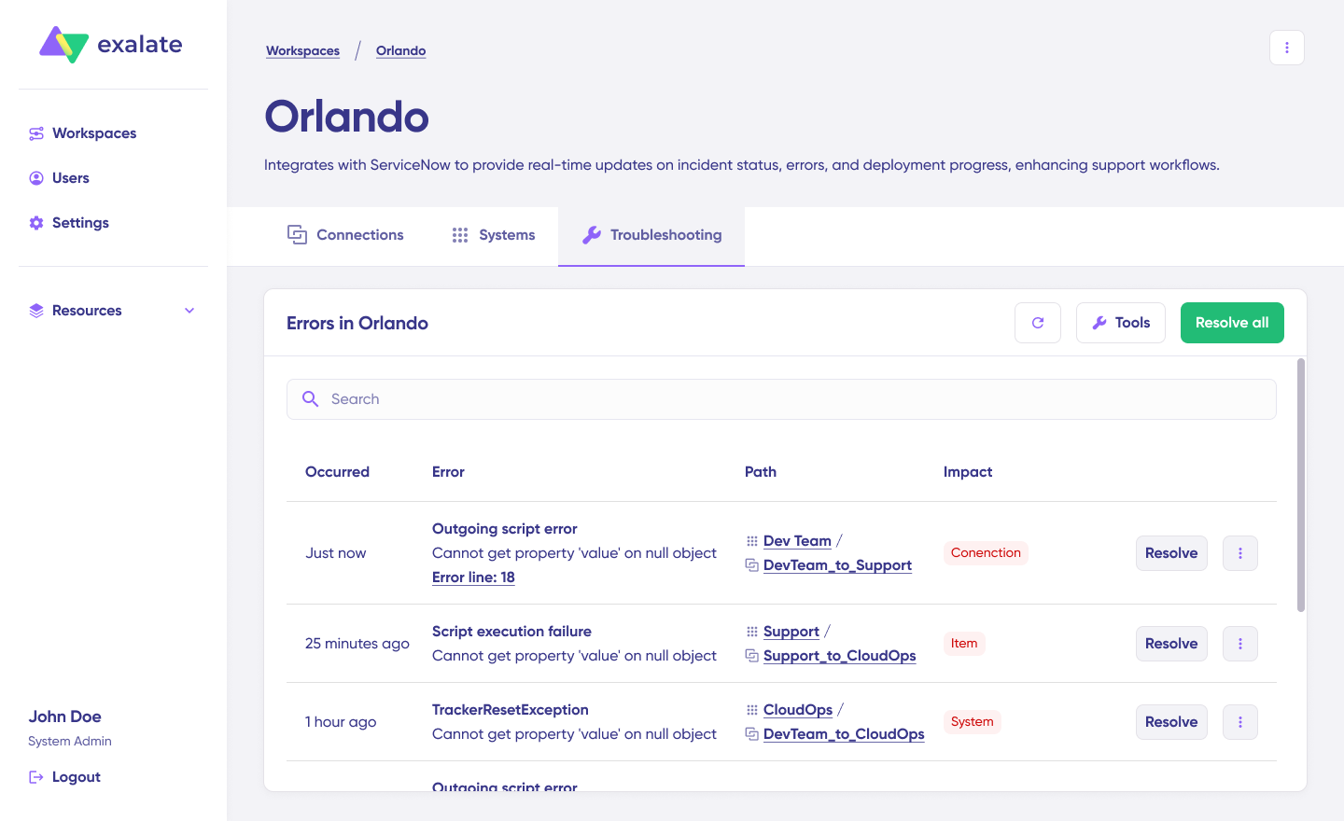1344x821 pixels.
Task: Expand the Resources section chevron
Action: 189,311
